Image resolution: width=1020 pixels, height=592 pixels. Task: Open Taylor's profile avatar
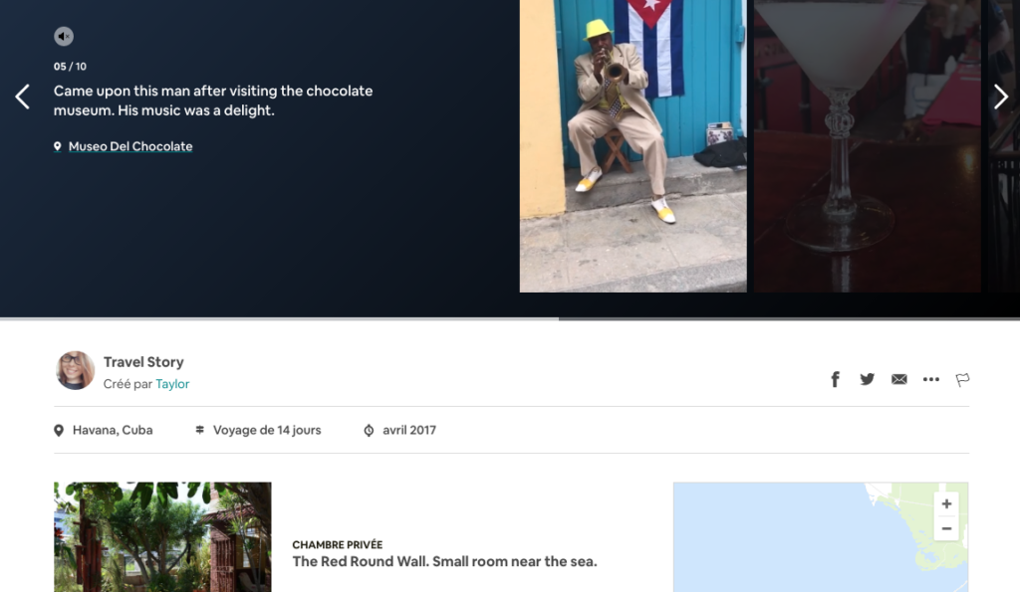75,370
